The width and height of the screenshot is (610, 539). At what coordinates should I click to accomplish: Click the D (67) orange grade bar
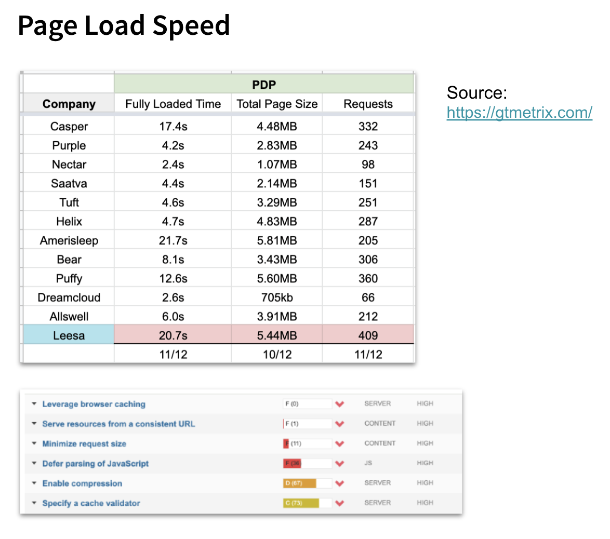click(307, 483)
